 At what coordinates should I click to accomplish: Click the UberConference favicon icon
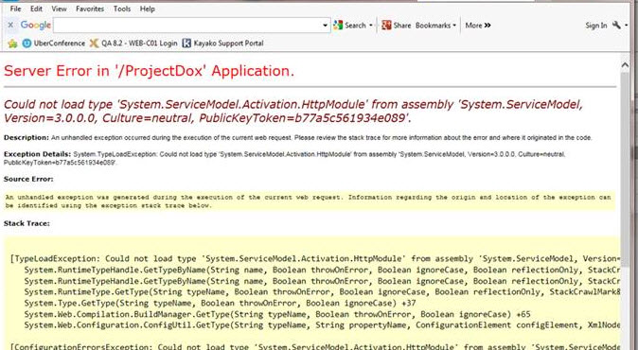click(x=27, y=44)
